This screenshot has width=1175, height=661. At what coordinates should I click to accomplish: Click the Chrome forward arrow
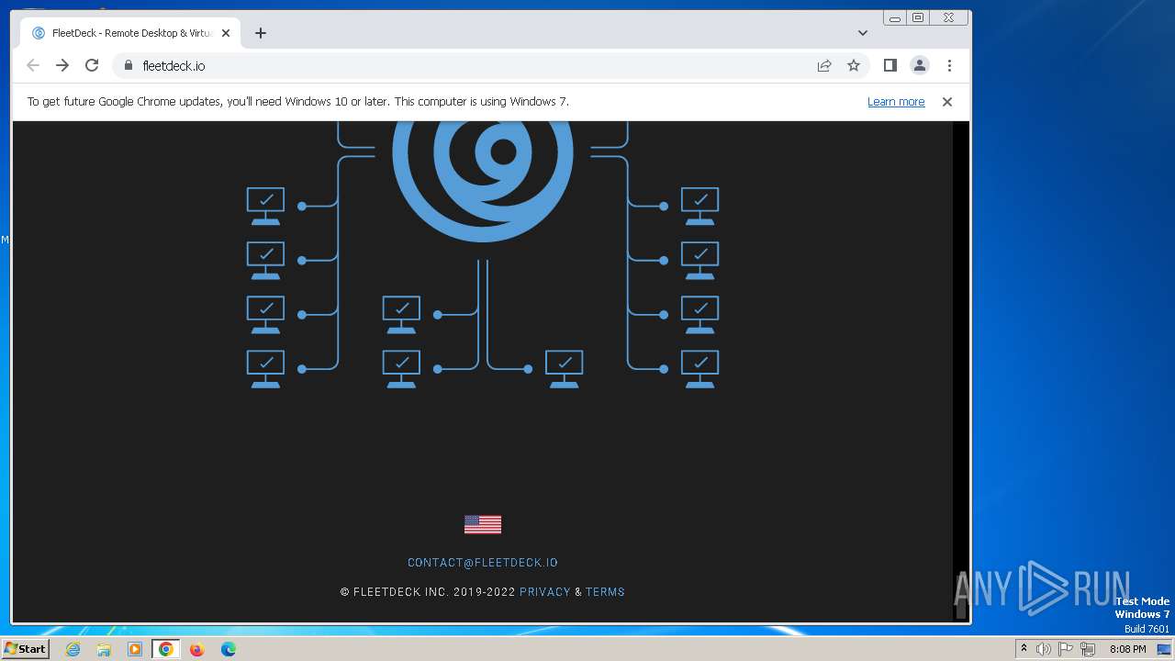click(x=62, y=65)
